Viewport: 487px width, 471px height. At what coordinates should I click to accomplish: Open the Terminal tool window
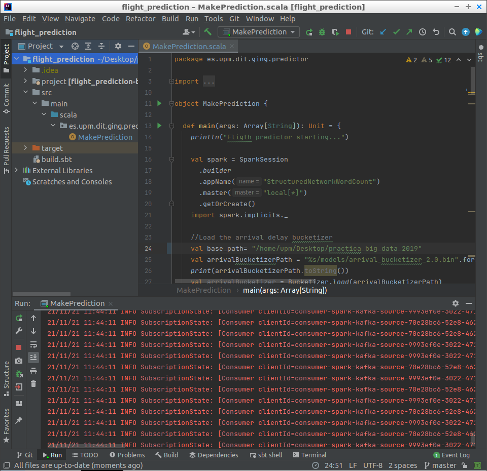(x=309, y=455)
